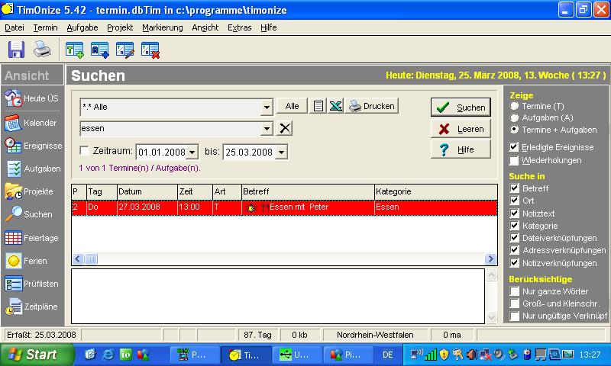Screen dimensions: 611x366
Task: Open the Markierung menu
Action: pos(162,27)
